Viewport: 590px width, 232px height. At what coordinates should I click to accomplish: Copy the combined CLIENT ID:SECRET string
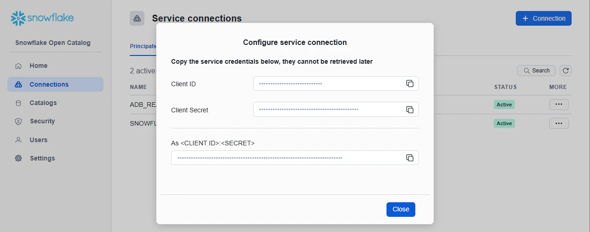[410, 158]
